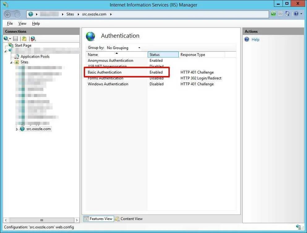Click the Create New Connection icon in Connections

click(x=6, y=39)
